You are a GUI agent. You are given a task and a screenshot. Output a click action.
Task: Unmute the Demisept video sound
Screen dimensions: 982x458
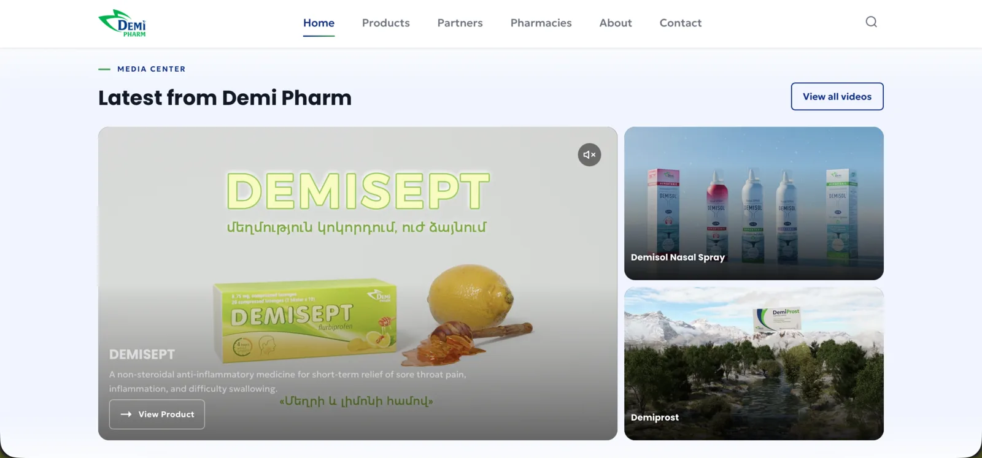click(x=589, y=155)
